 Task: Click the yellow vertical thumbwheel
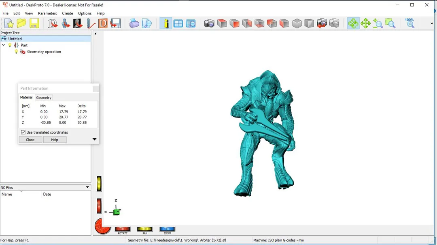click(99, 184)
